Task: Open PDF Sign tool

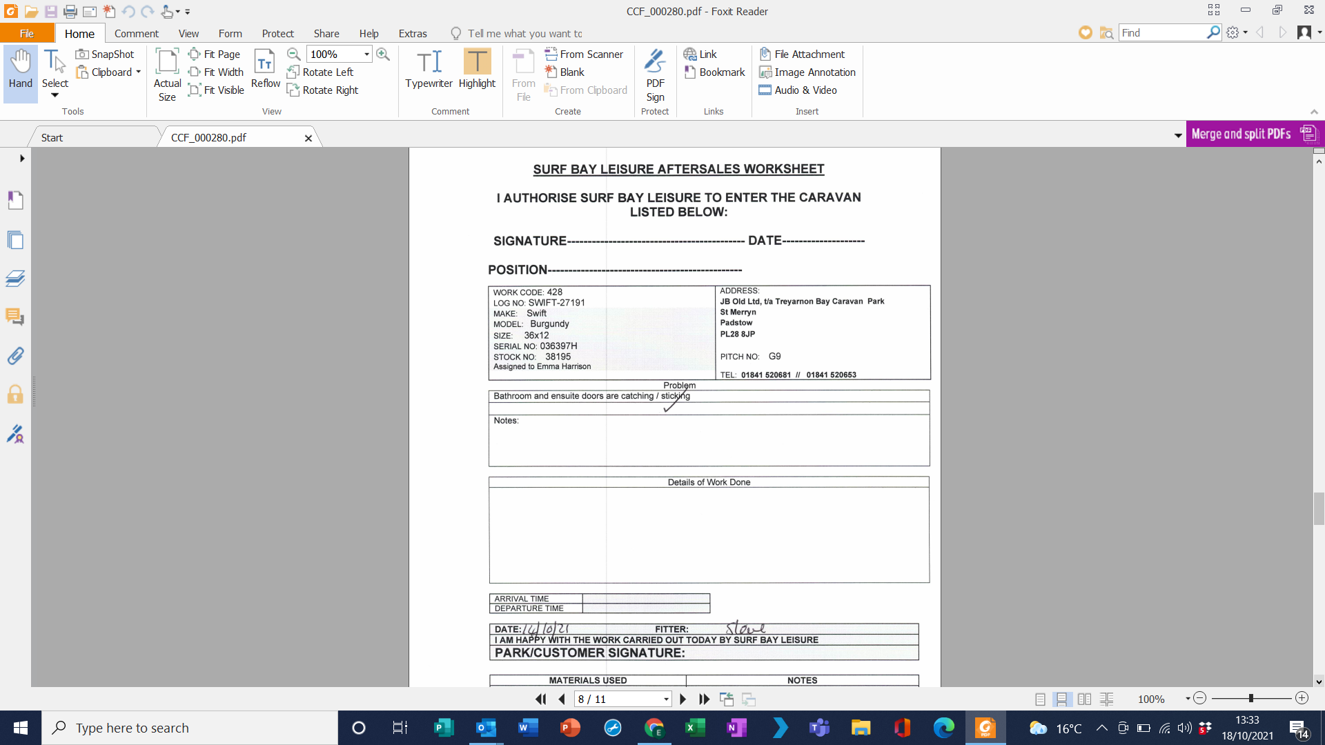Action: click(655, 74)
